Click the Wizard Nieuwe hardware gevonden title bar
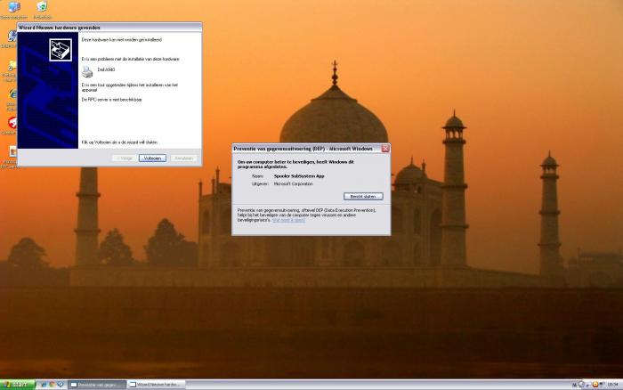The image size is (623, 390). click(x=109, y=28)
